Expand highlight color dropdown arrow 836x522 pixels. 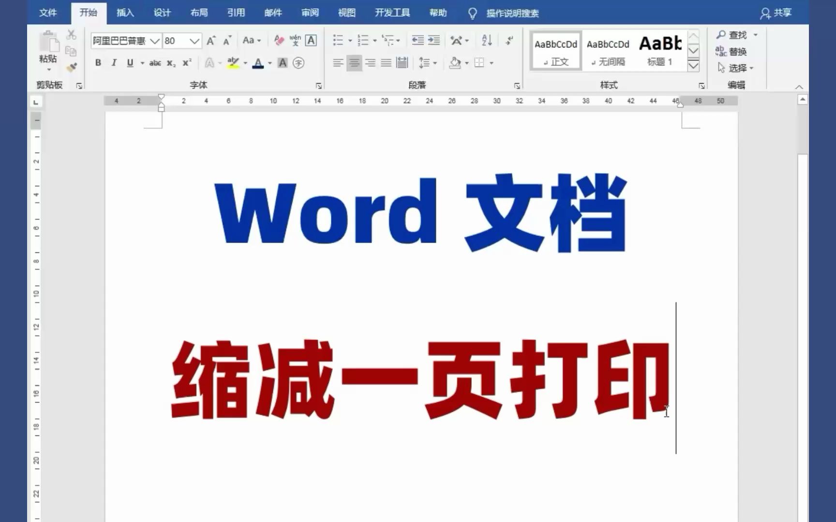(x=245, y=63)
